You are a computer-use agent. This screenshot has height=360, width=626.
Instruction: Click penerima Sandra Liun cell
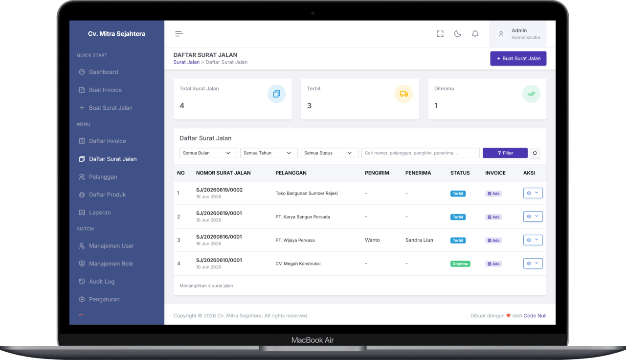click(x=419, y=240)
